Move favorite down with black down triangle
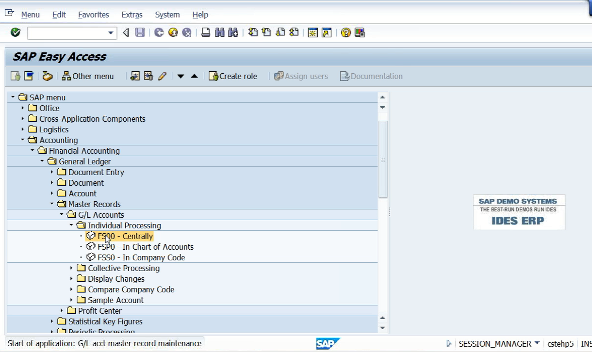 coord(181,76)
